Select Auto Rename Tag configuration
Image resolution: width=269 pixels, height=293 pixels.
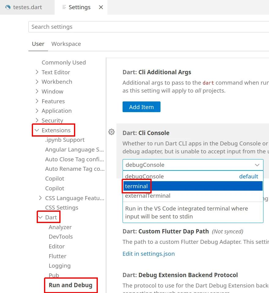(x=75, y=169)
